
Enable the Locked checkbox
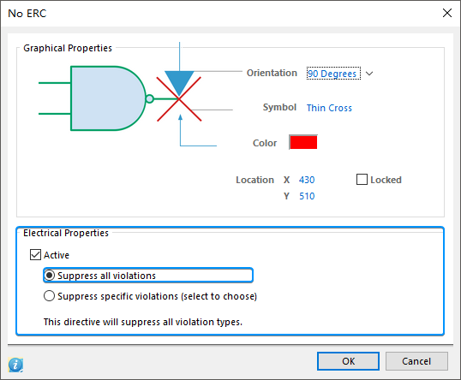pyautogui.click(x=362, y=180)
